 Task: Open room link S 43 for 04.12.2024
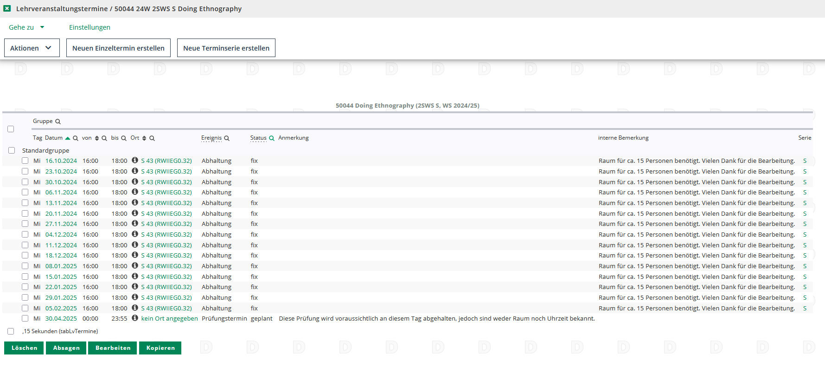click(x=166, y=234)
